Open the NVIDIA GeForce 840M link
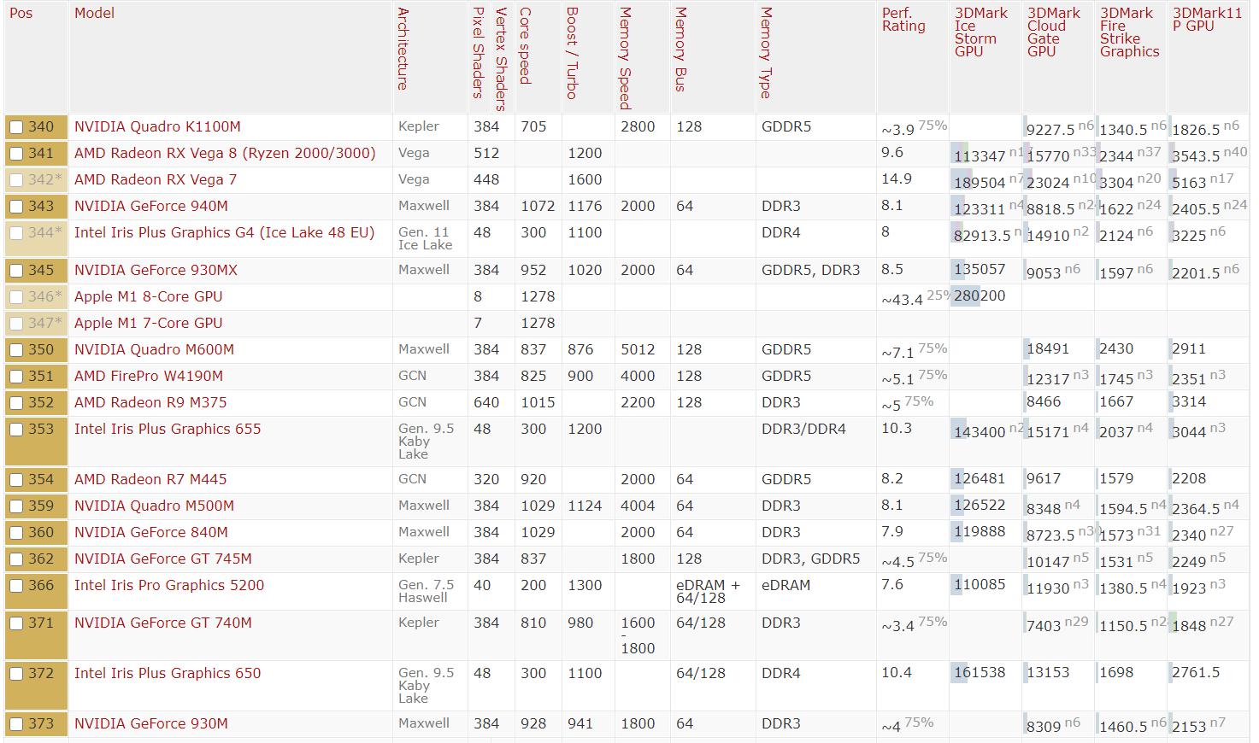The width and height of the screenshot is (1259, 743). point(151,532)
